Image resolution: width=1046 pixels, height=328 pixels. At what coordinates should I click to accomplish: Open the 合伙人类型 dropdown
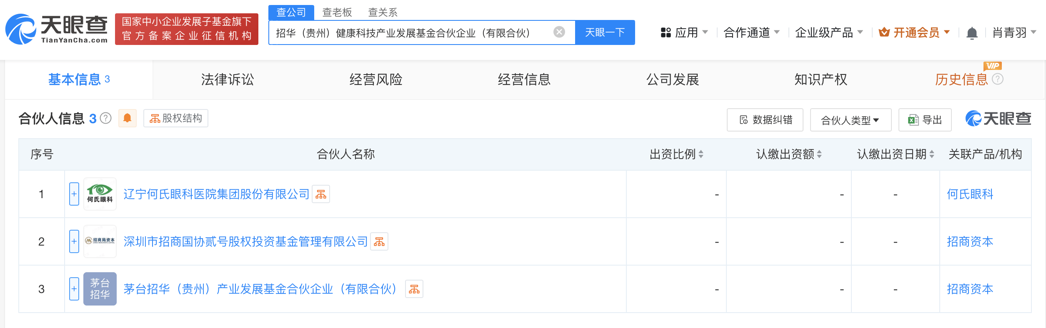pos(851,120)
